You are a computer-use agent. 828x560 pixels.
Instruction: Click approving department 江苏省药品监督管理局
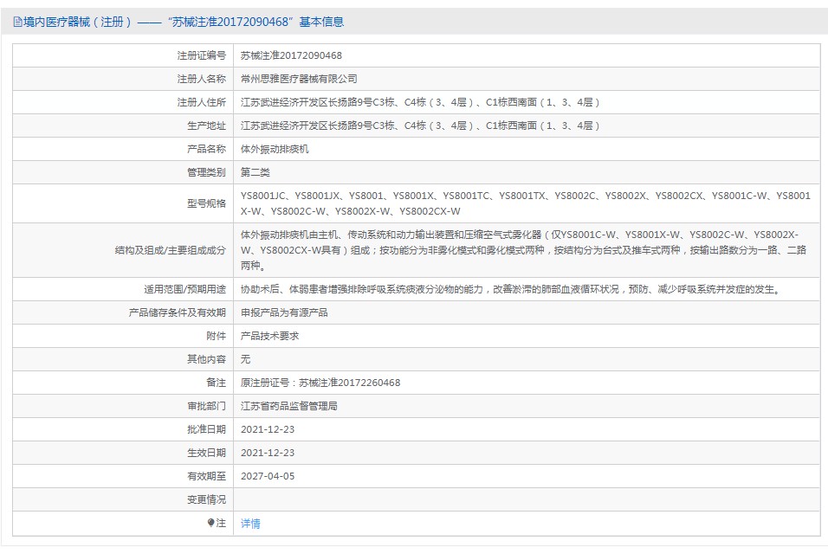[289, 406]
